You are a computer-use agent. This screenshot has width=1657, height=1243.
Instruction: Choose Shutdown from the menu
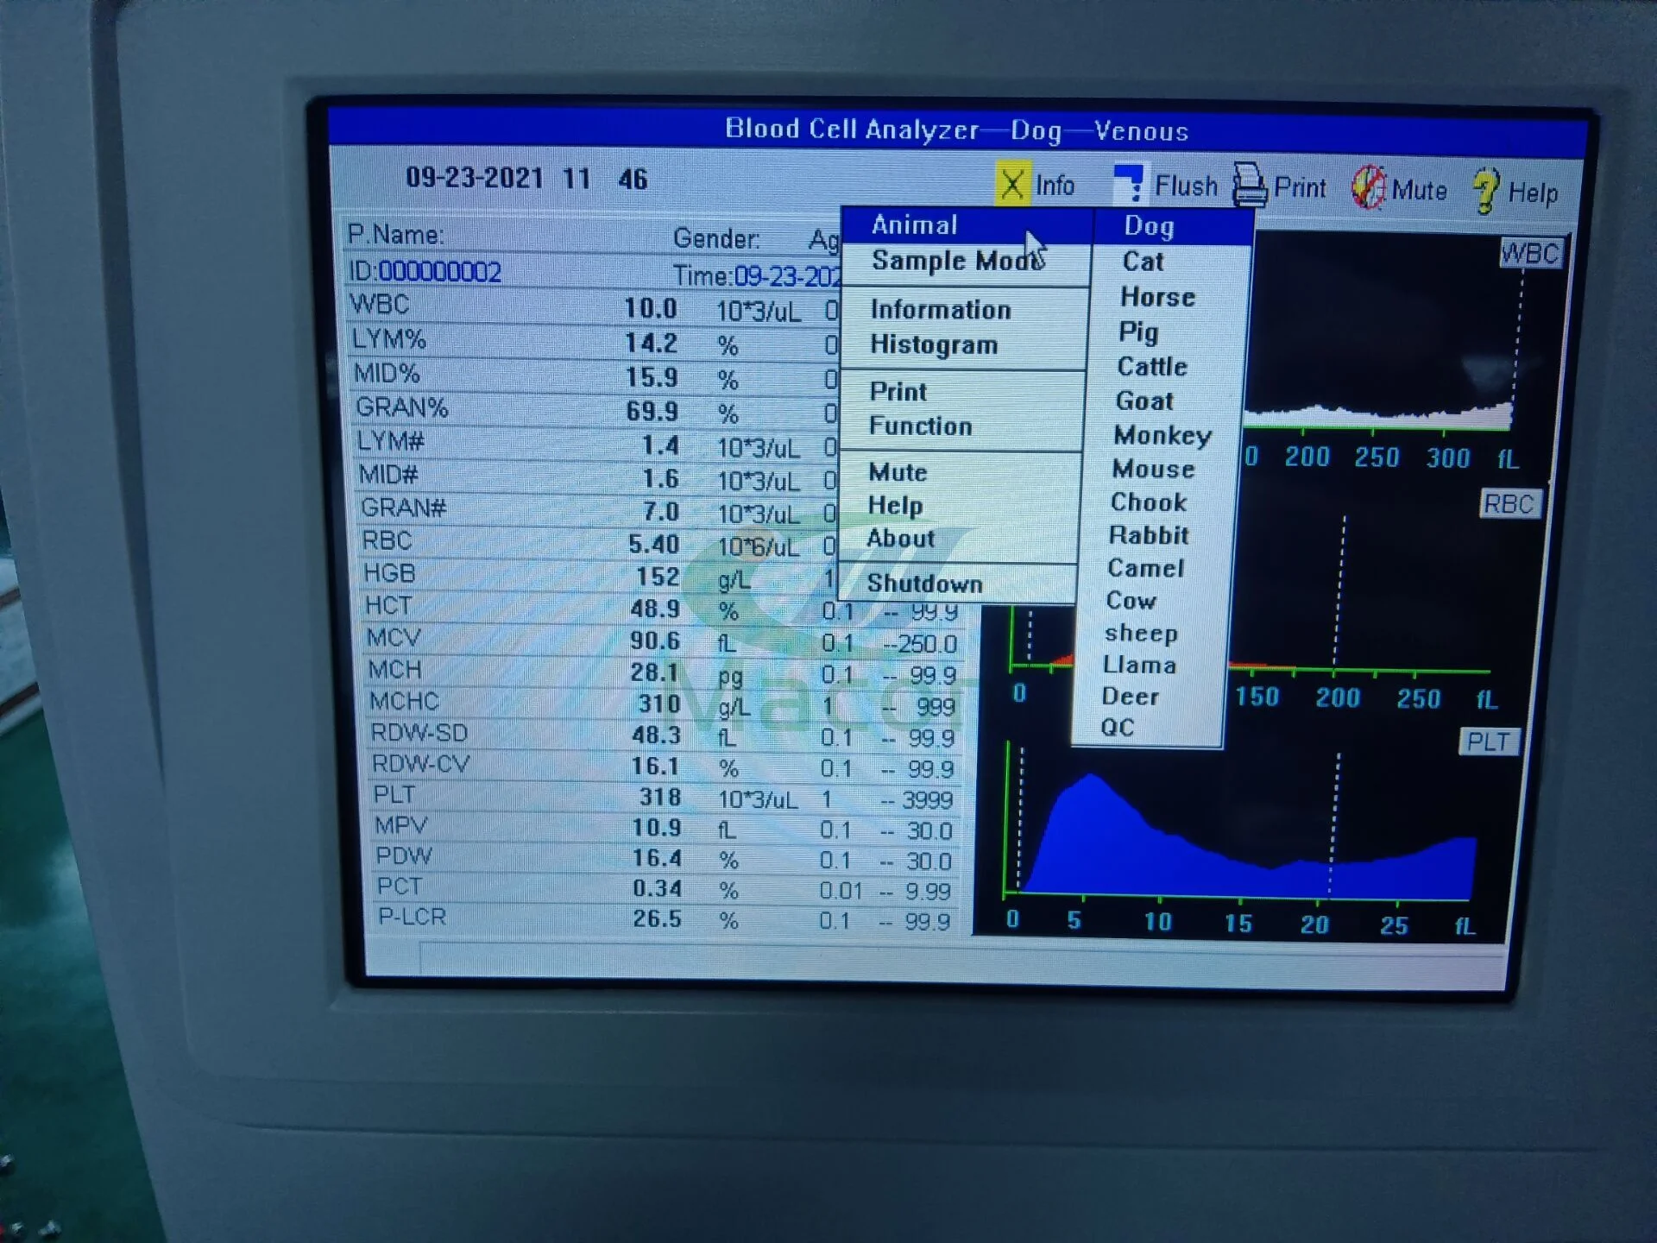(x=924, y=584)
